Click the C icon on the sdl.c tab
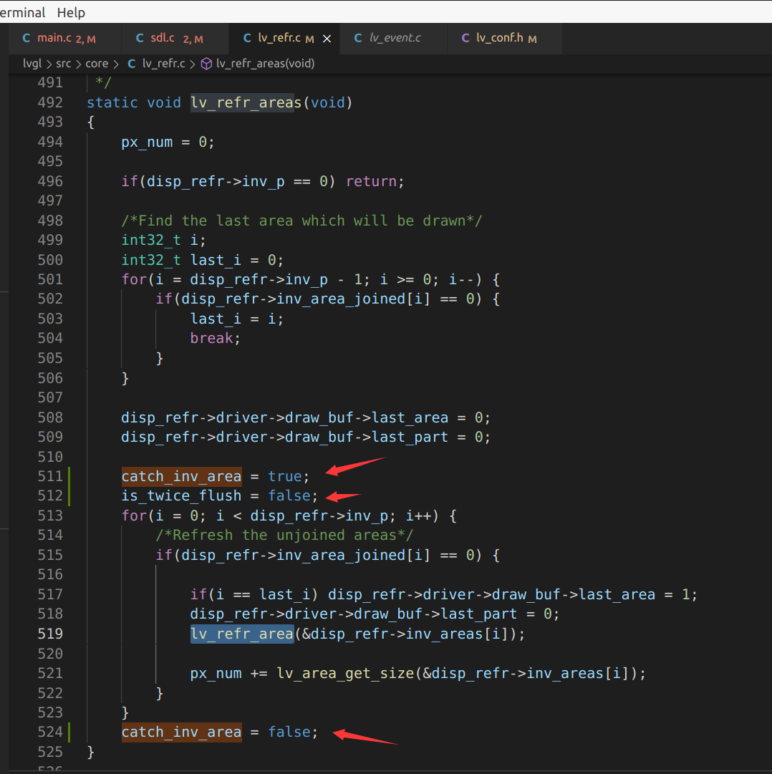This screenshot has width=772, height=774. coord(140,38)
